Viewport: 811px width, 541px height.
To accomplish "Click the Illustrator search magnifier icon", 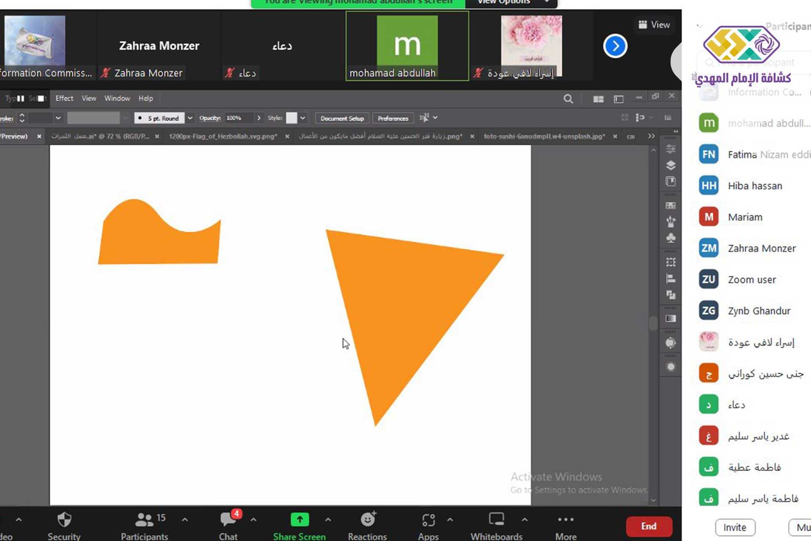I will click(x=568, y=99).
